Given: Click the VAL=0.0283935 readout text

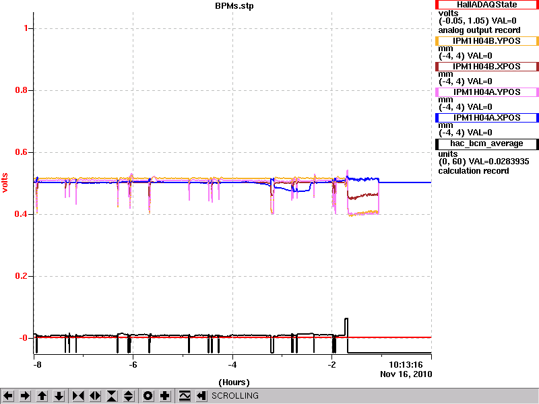Looking at the screenshot, I should [x=499, y=162].
